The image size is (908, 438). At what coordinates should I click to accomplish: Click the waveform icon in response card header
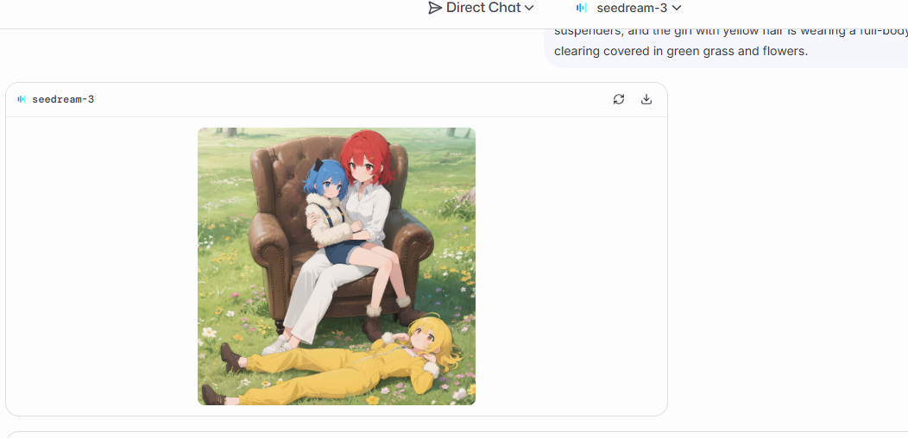[x=22, y=99]
